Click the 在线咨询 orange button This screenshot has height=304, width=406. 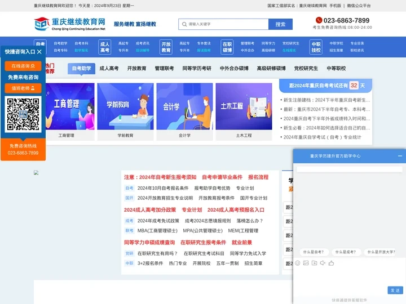pos(23,66)
